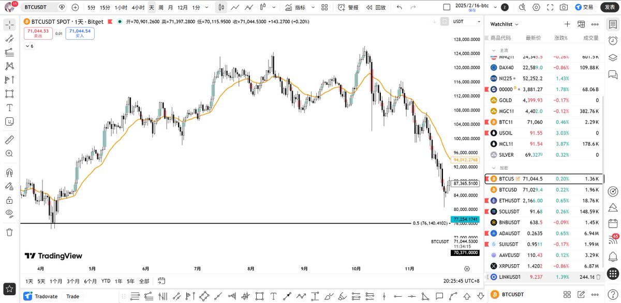Image resolution: width=621 pixels, height=303 pixels.
Task: Collapse the 加密 watchlist section
Action: pos(493,168)
